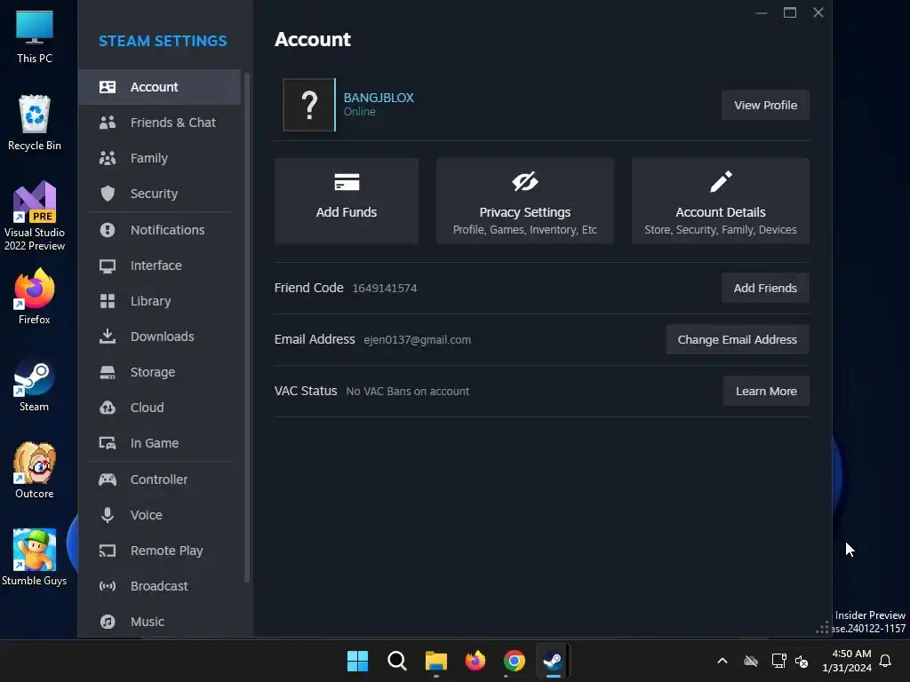Open the Outcore desktop icon
The width and height of the screenshot is (910, 682).
pyautogui.click(x=34, y=471)
